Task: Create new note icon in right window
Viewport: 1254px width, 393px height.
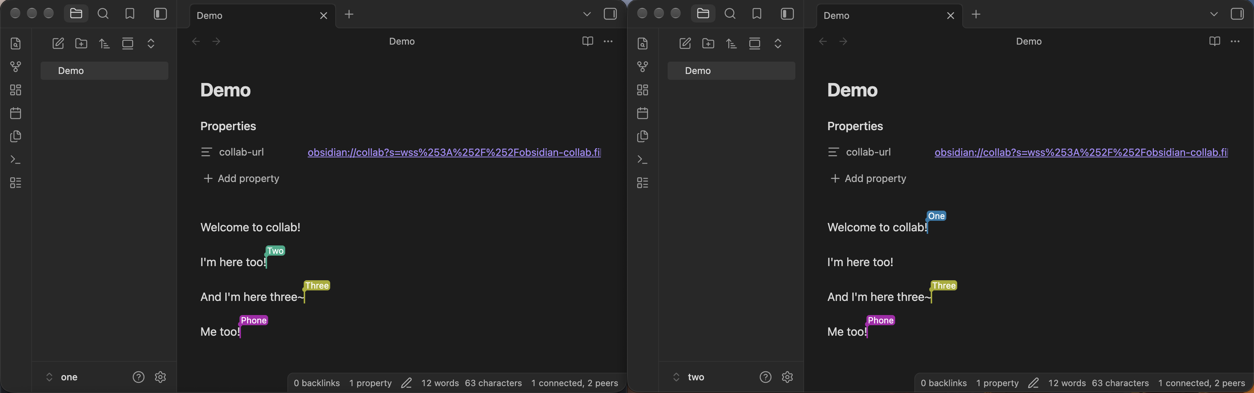Action: (685, 43)
